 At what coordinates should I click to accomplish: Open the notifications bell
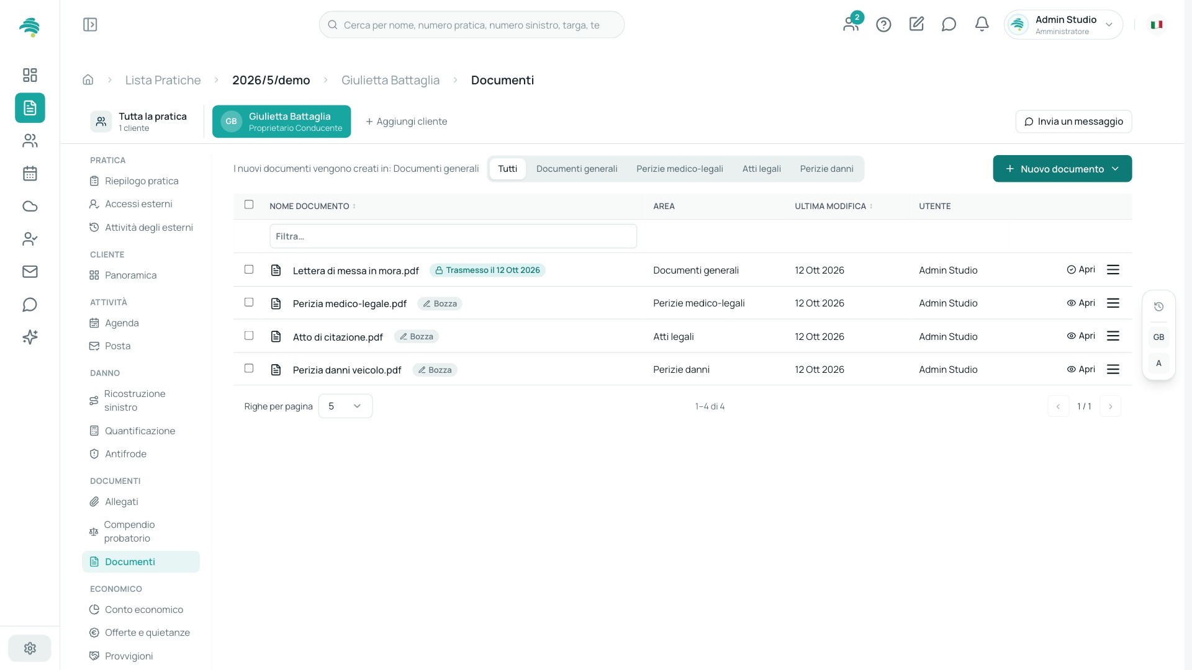[x=982, y=24]
